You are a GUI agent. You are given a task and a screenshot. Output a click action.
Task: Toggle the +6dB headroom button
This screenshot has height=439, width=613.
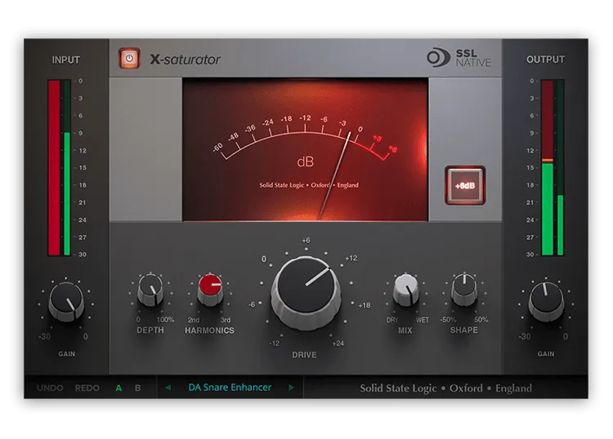pos(465,185)
